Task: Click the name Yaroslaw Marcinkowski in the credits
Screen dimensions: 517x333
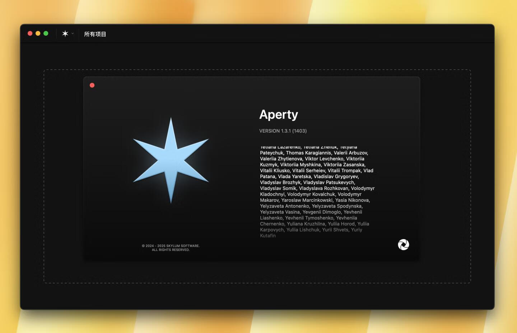Action: pos(307,200)
